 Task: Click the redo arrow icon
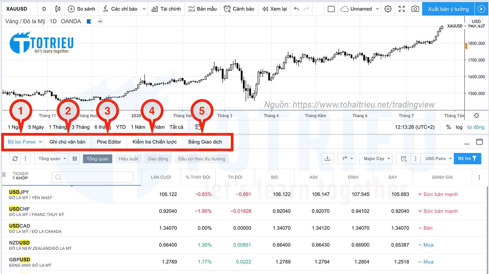pos(306,9)
